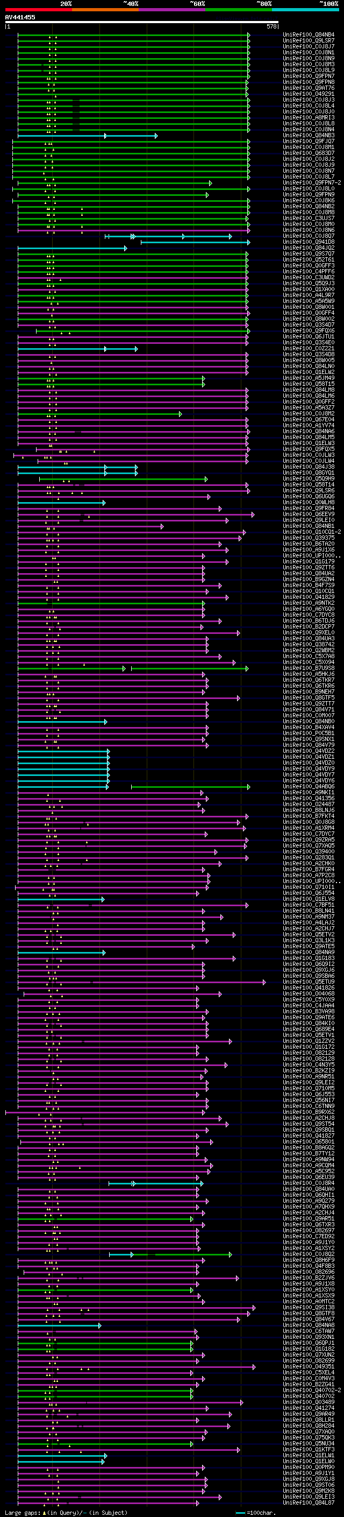
Task: Select hit UniRef100_Q84NA8
Action: tap(309, 1325)
